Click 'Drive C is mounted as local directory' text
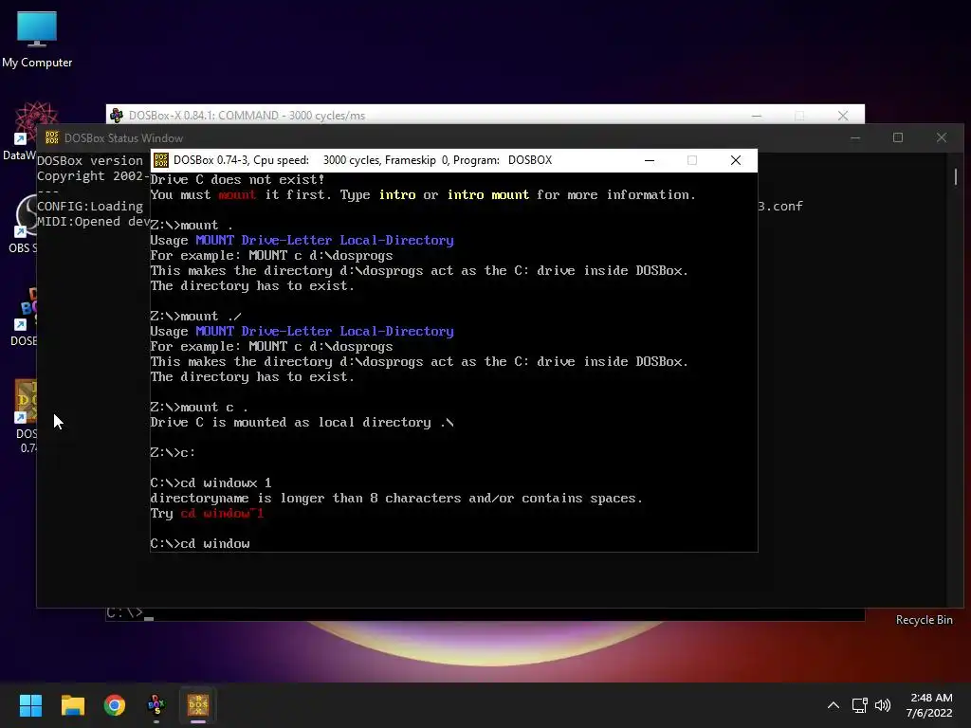 click(302, 422)
